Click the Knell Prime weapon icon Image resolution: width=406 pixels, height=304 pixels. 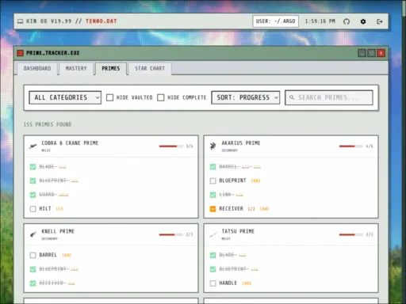click(33, 234)
